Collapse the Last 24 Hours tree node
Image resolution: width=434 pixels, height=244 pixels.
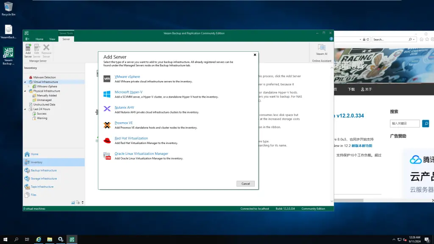[25, 109]
